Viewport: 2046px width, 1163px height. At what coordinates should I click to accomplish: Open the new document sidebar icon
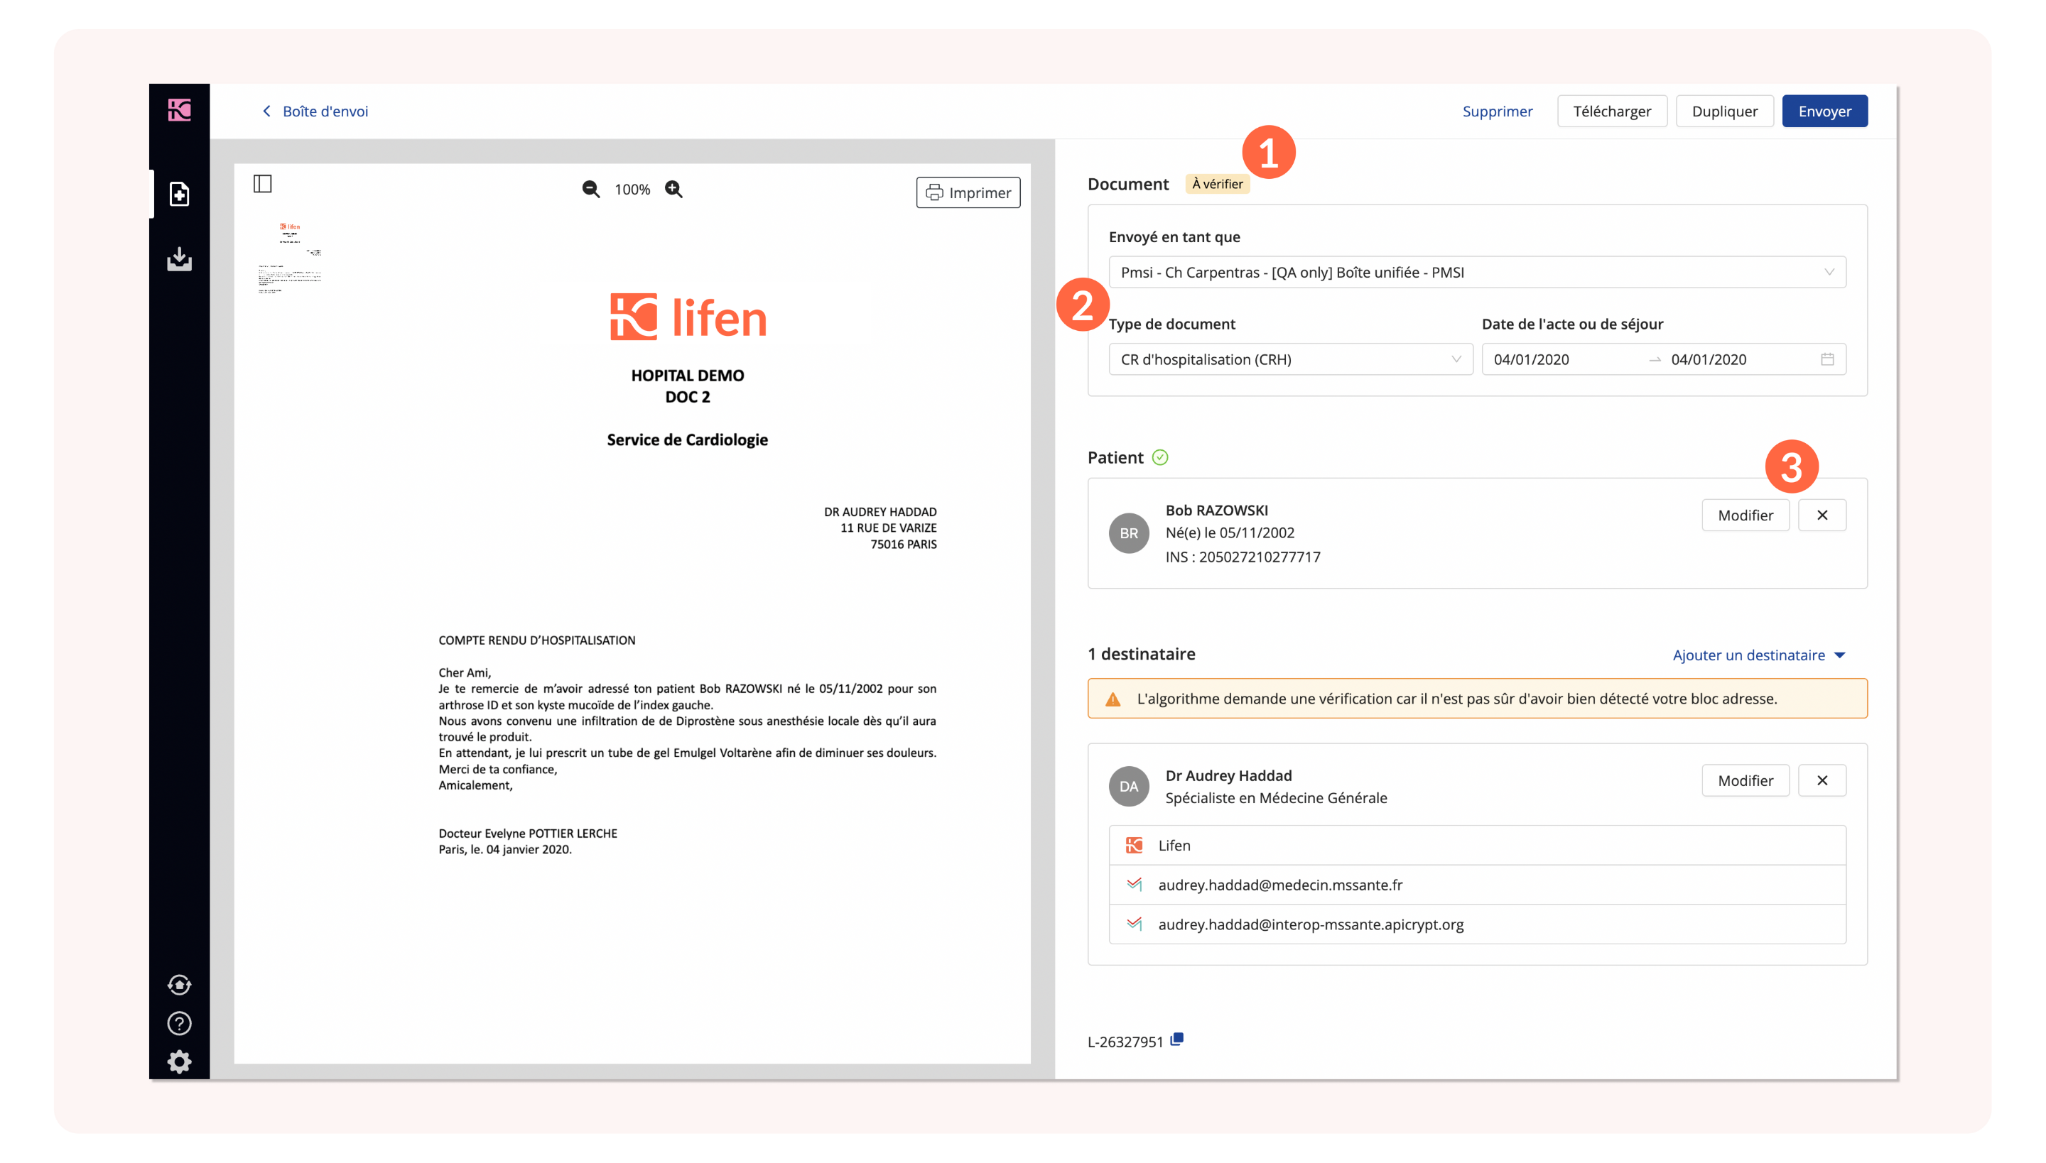[179, 194]
